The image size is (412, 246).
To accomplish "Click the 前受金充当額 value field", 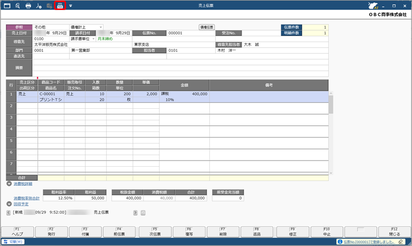I will (228, 198).
